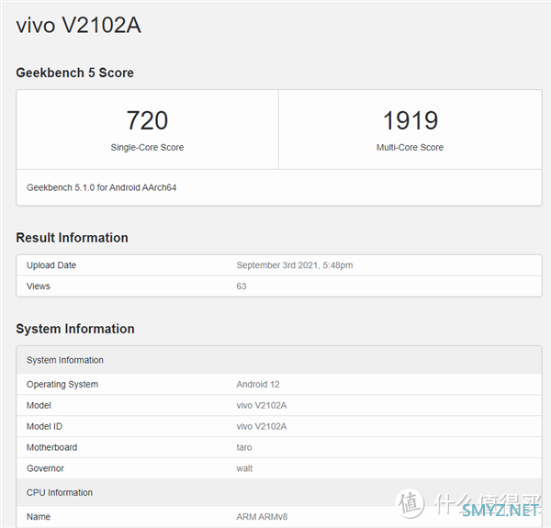Click the Upload Date label

coord(51,265)
